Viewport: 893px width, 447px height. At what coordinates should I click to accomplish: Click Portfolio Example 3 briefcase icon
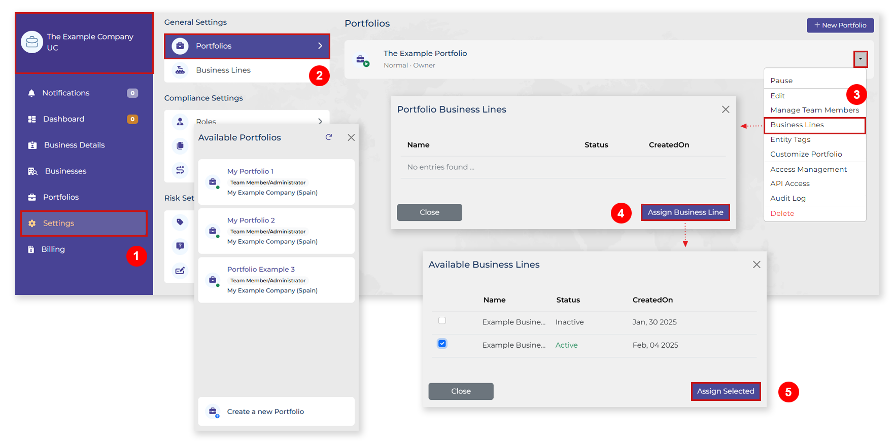click(x=213, y=280)
